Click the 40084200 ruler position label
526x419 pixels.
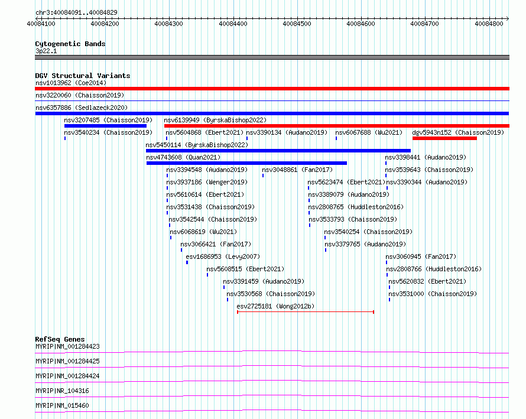(105, 24)
